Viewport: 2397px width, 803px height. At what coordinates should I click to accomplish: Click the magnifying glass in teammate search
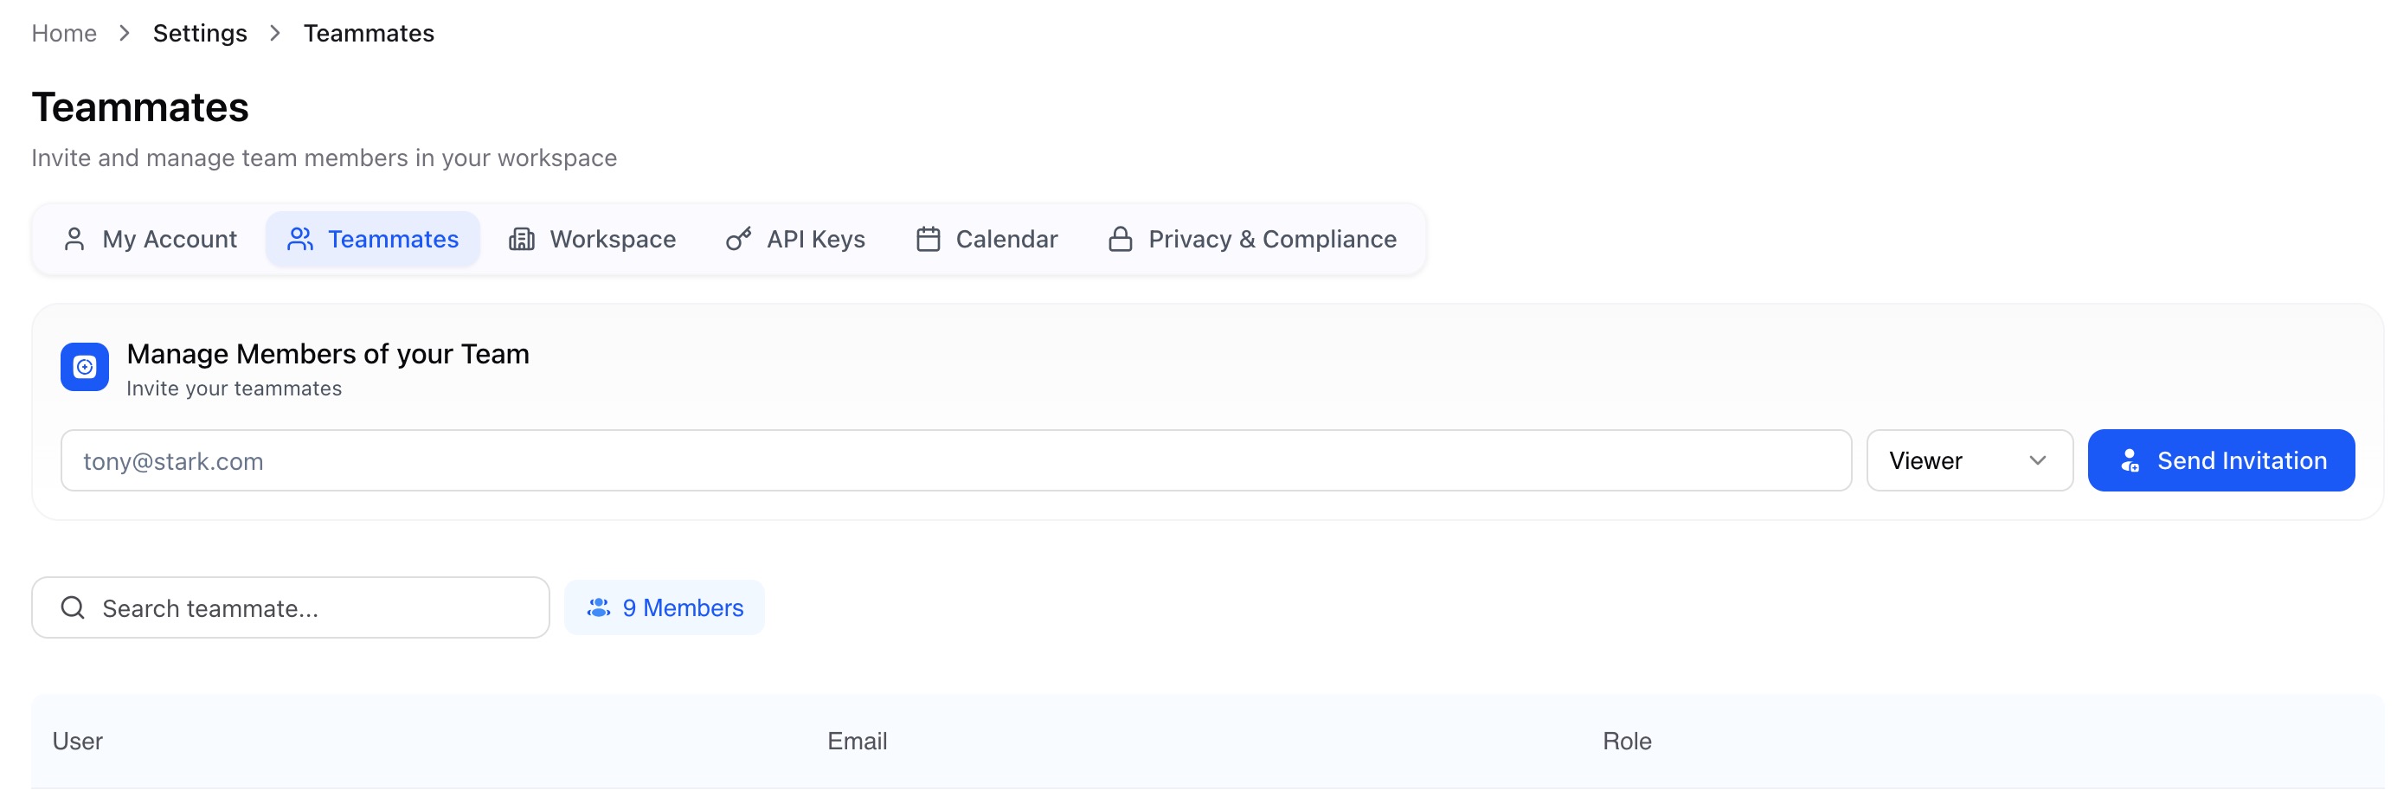point(73,607)
